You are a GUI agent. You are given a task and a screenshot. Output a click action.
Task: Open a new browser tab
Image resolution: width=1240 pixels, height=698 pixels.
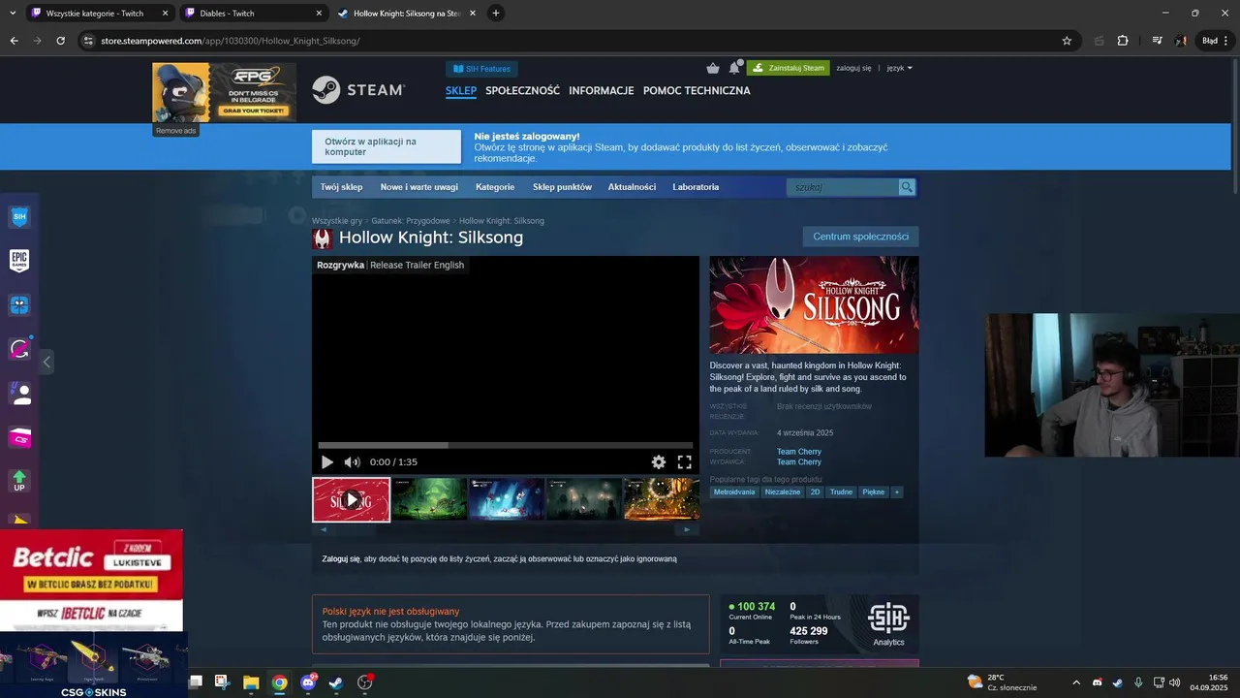[x=496, y=14]
